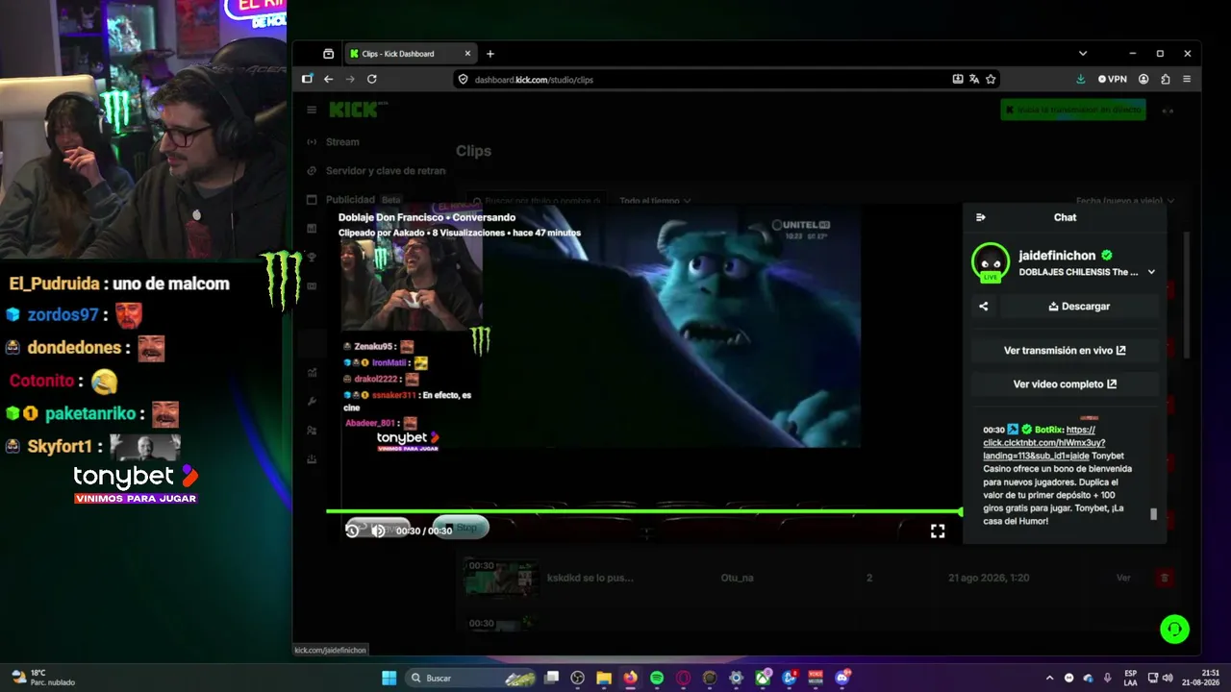Open the green support headset button
The image size is (1231, 692).
pos(1174,630)
